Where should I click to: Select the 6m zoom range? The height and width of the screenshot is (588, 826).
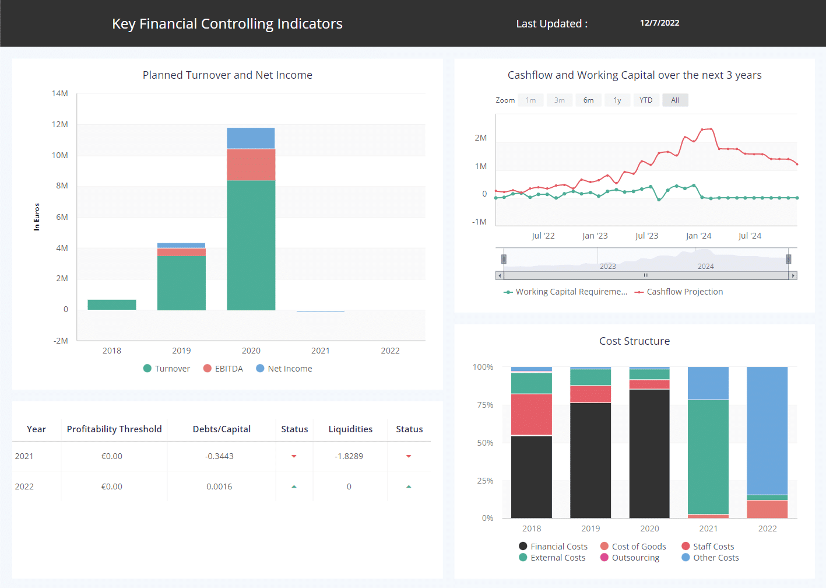(x=589, y=100)
